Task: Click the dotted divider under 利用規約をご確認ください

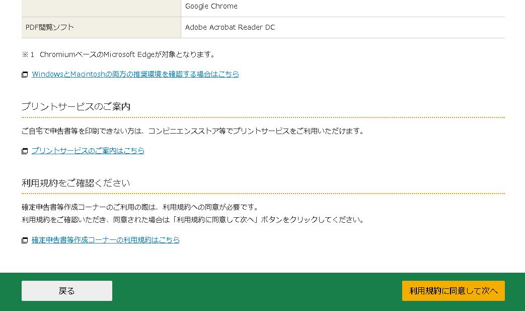Action: tap(263, 194)
